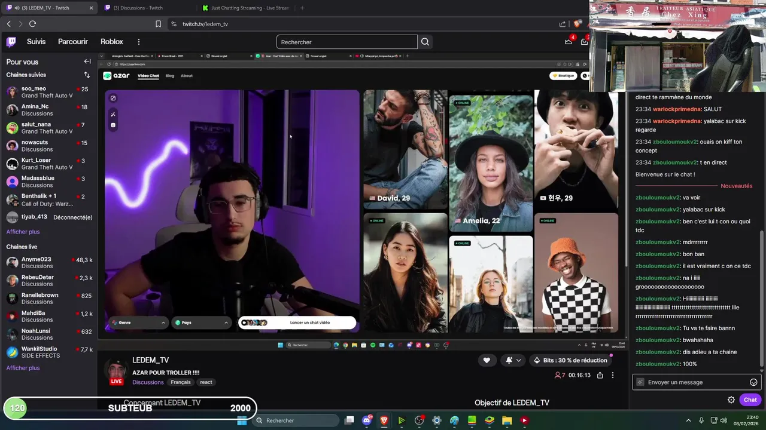The width and height of the screenshot is (766, 430).
Task: Open a new browser tab
Action: 302,8
